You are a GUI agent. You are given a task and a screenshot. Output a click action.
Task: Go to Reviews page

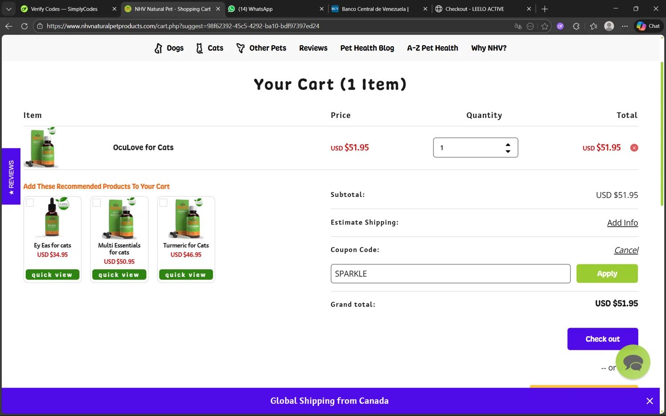(x=313, y=48)
